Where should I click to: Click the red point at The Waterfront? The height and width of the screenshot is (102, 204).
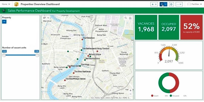[82, 39]
